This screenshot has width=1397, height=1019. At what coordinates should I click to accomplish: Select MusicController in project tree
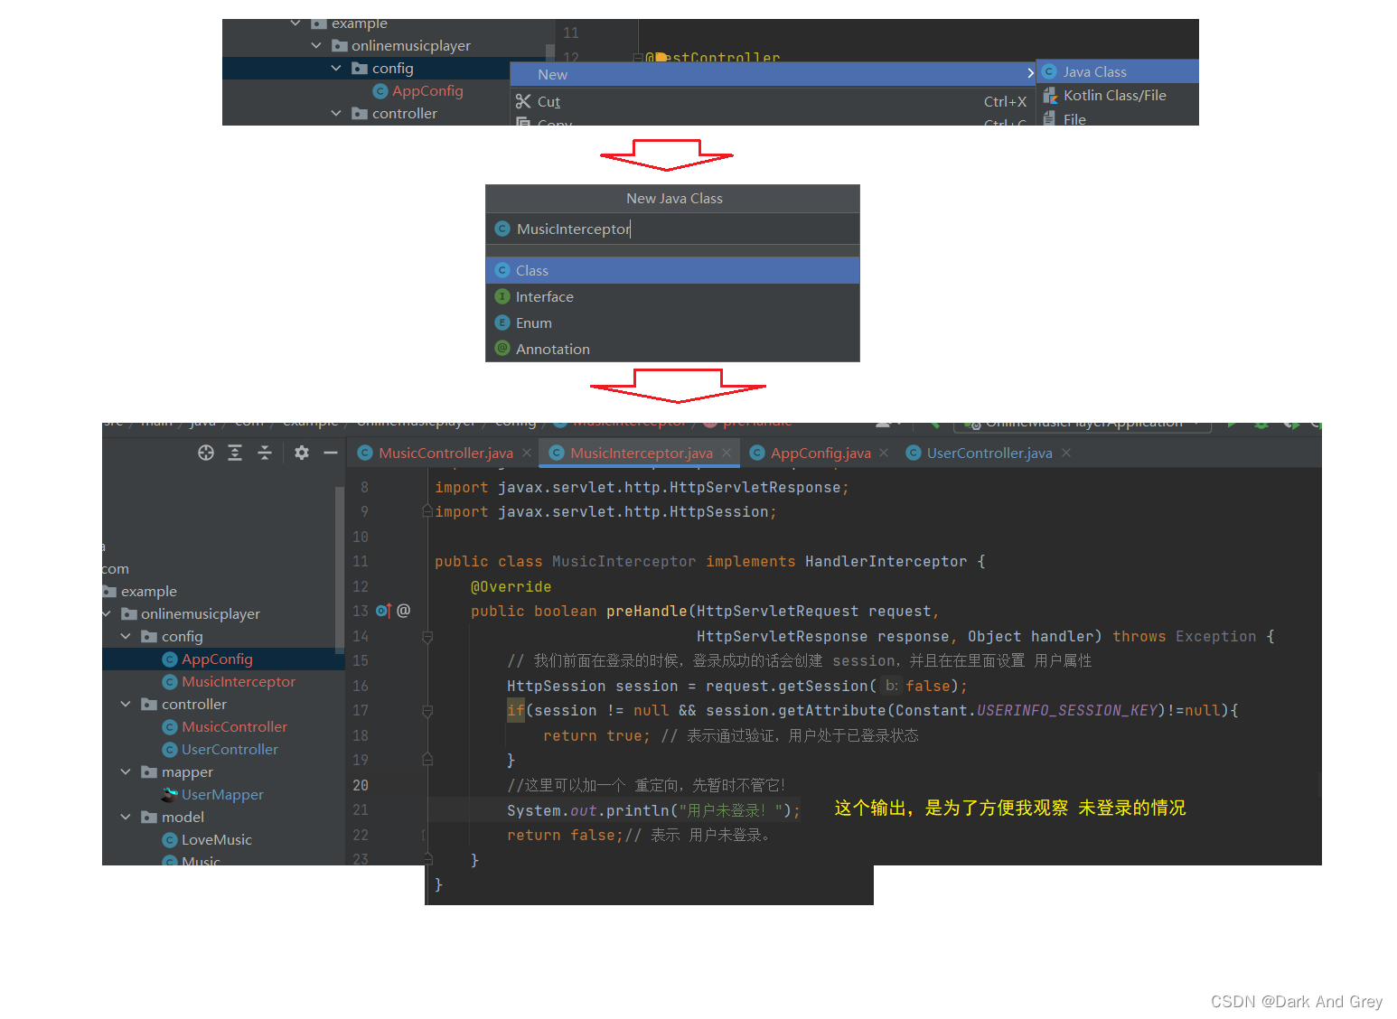tap(234, 726)
